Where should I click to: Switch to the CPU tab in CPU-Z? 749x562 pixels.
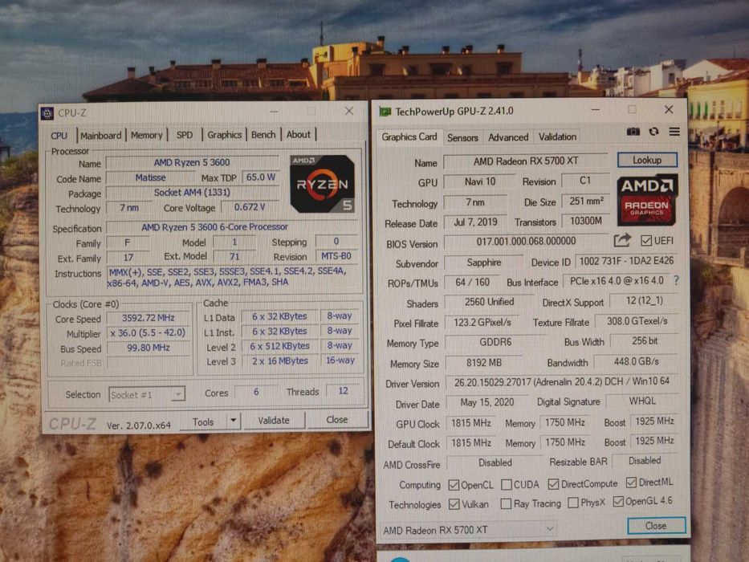[59, 136]
